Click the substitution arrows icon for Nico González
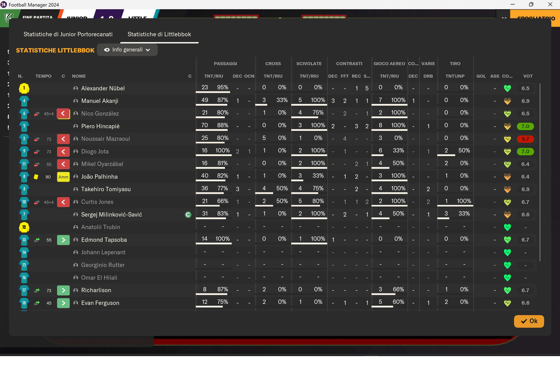 click(x=37, y=114)
